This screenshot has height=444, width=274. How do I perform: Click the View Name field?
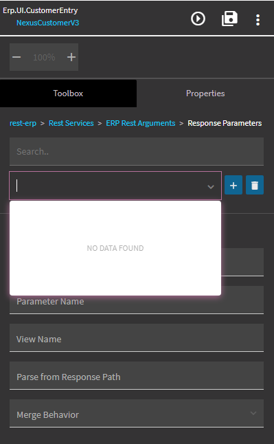137,338
